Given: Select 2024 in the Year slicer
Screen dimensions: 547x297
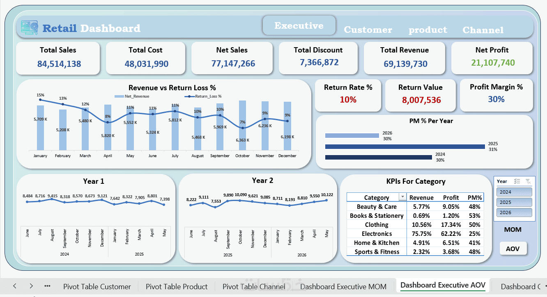Looking at the screenshot, I should point(514,192).
